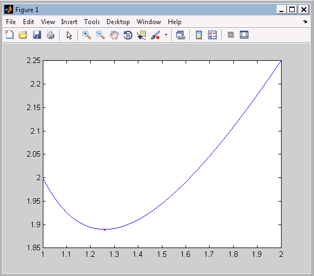The height and width of the screenshot is (276, 314).
Task: Open the Desktop menu
Action: 118,21
